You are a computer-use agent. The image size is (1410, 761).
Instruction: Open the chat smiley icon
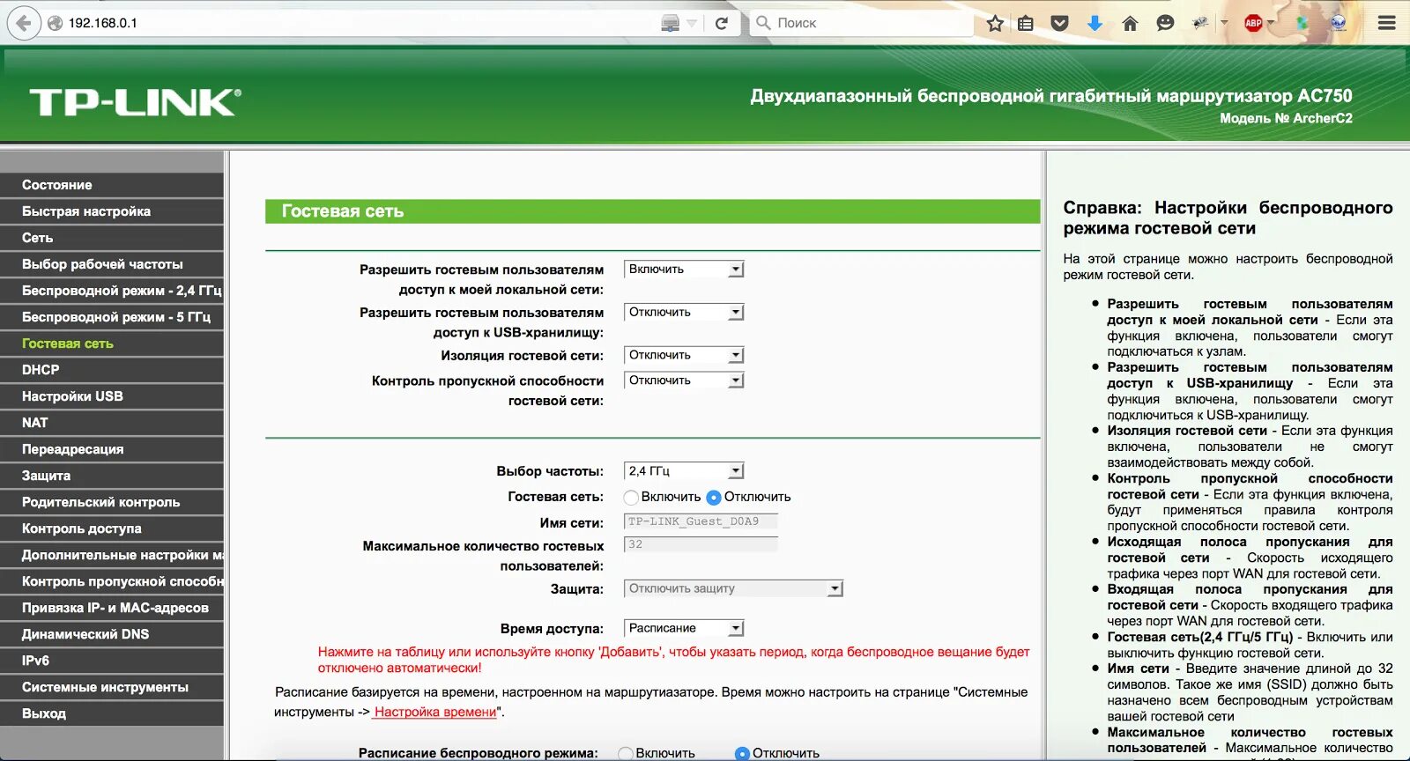tap(1165, 24)
